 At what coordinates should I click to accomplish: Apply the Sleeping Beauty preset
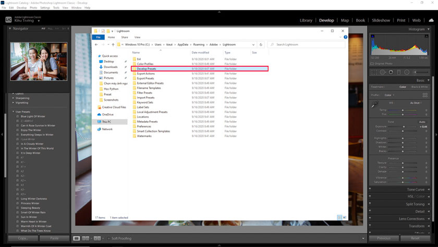tap(30, 208)
